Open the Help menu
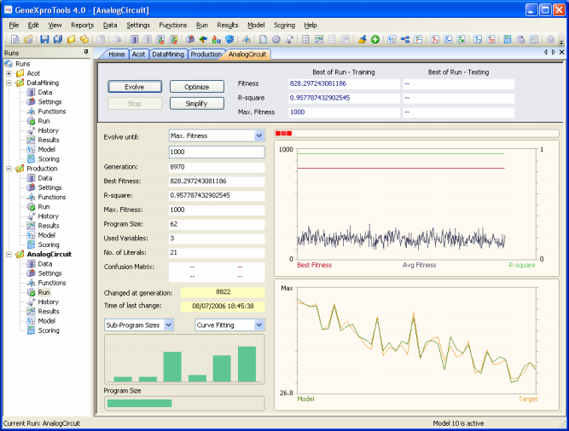 tap(311, 25)
